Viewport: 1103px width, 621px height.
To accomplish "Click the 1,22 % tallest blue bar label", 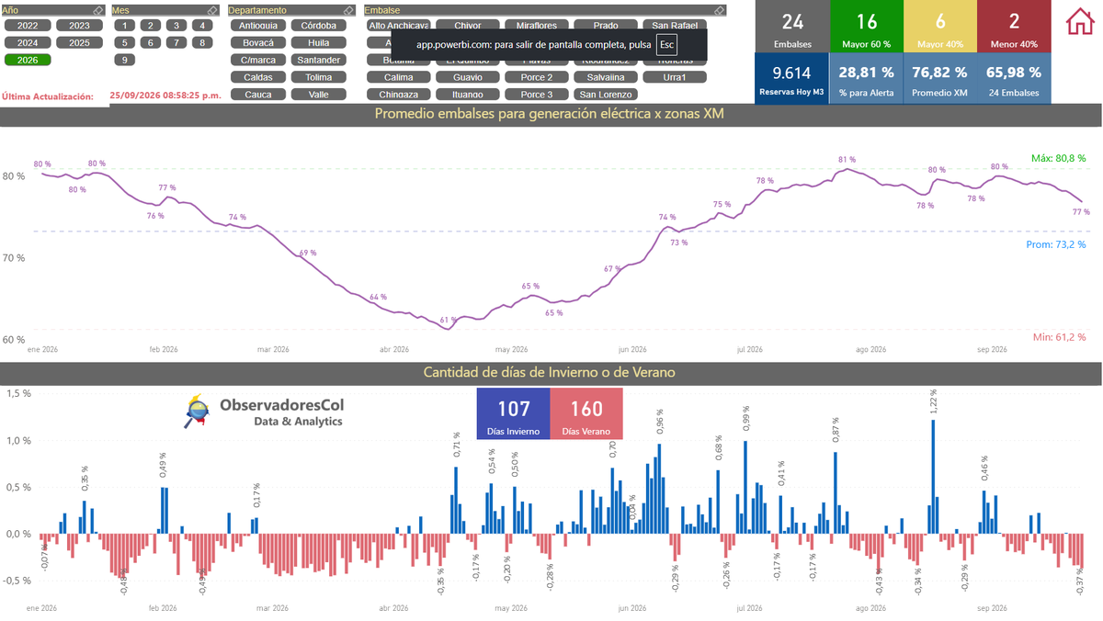I will [933, 403].
